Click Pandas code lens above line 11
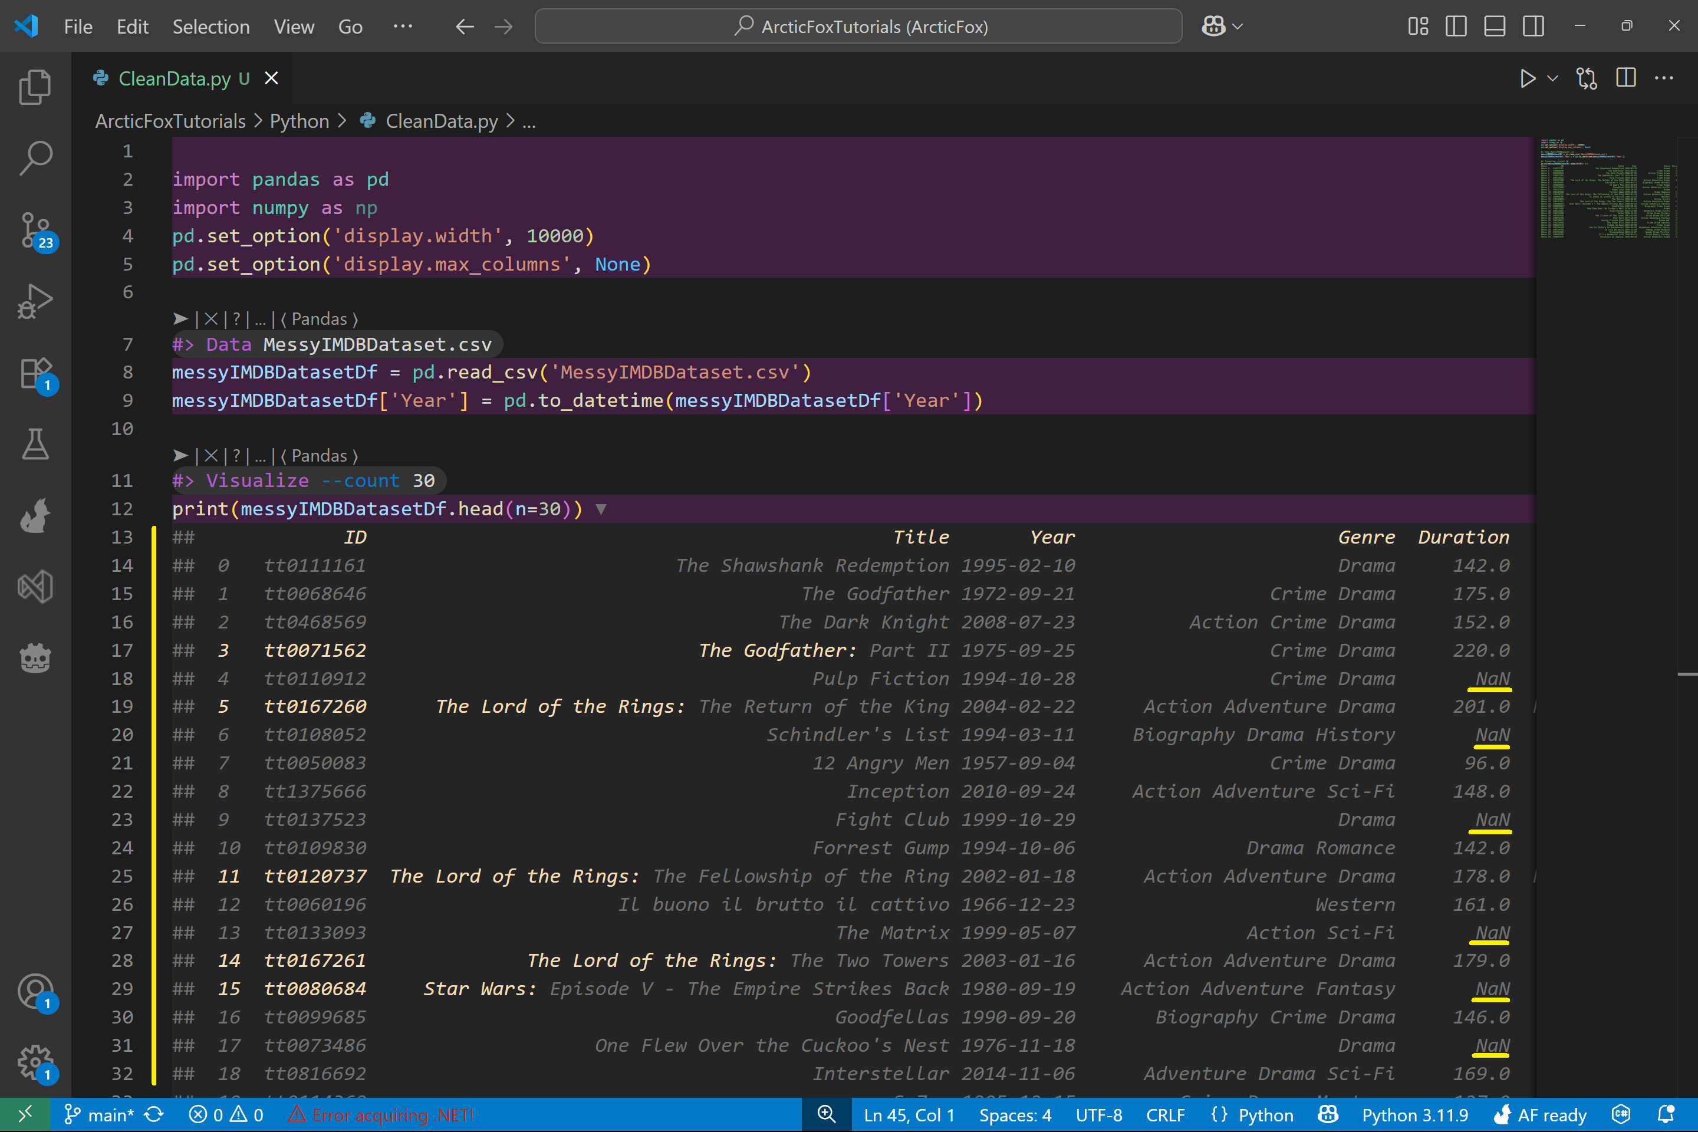Image resolution: width=1698 pixels, height=1132 pixels. [319, 456]
